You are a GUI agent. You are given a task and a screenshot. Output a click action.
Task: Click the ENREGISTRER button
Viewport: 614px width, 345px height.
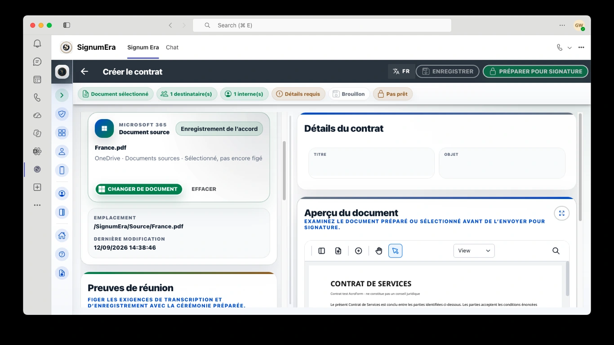[448, 71]
